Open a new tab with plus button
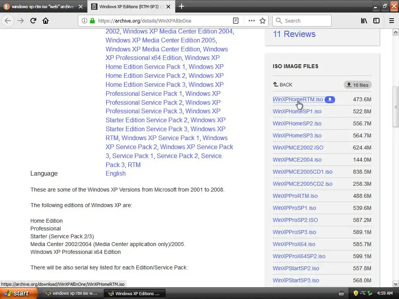The height and width of the screenshot is (299, 399). pos(182,6)
